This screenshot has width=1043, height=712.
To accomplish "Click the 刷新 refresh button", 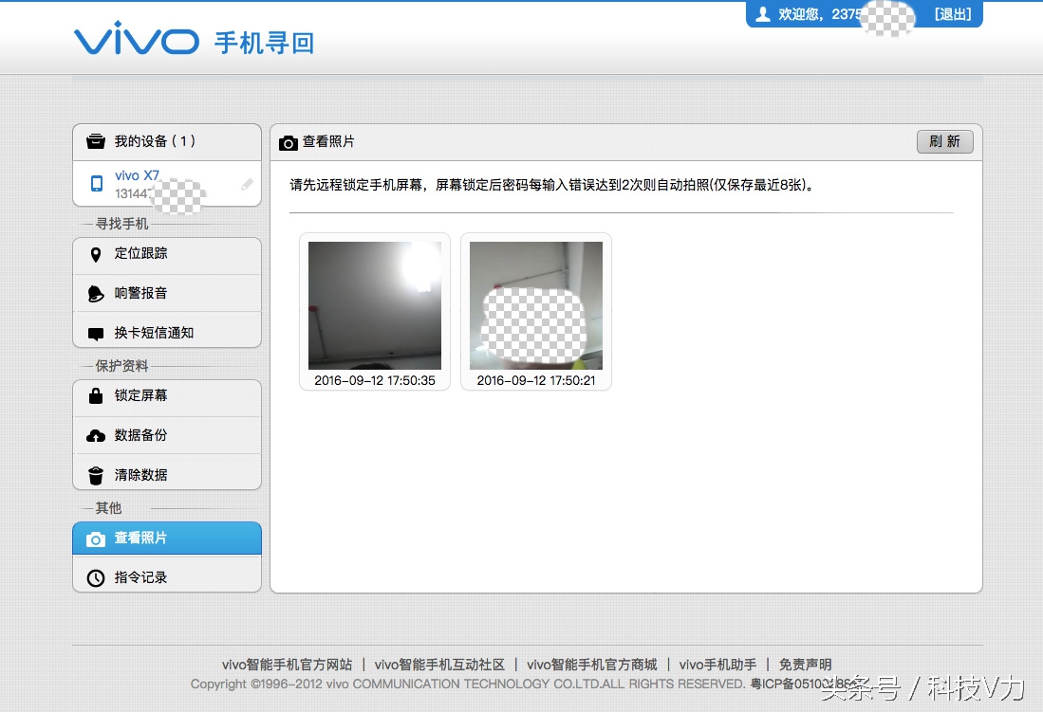I will (x=945, y=141).
